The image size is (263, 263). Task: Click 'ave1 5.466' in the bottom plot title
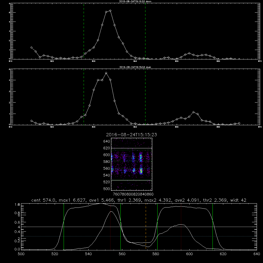[x=102, y=200]
